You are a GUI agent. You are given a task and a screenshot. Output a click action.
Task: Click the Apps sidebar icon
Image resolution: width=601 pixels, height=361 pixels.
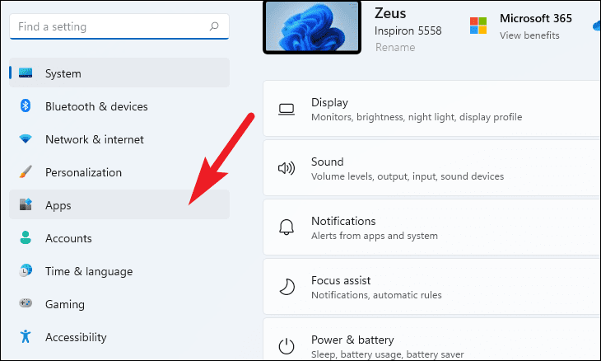tap(26, 204)
